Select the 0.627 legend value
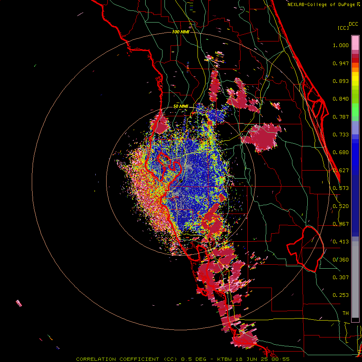This screenshot has height=362, width=362. tap(341, 171)
